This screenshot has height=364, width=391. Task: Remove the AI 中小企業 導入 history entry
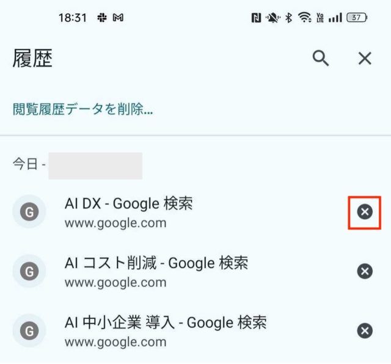coord(365,331)
